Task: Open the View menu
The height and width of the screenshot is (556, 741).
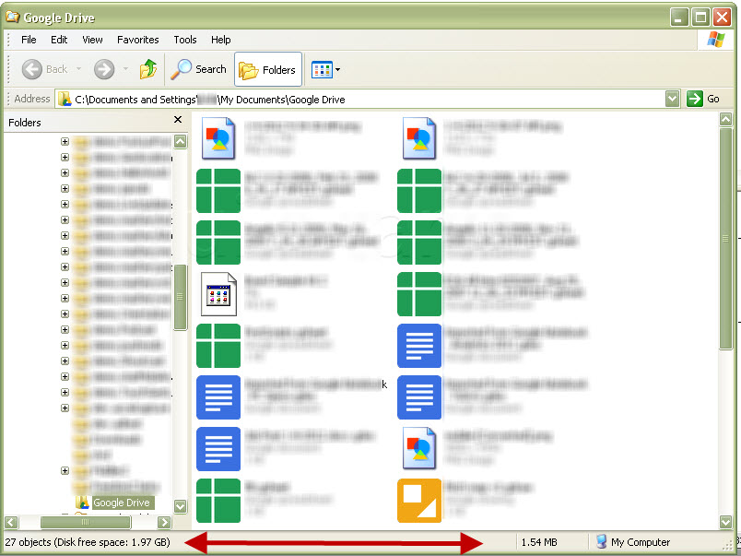Action: pos(92,40)
